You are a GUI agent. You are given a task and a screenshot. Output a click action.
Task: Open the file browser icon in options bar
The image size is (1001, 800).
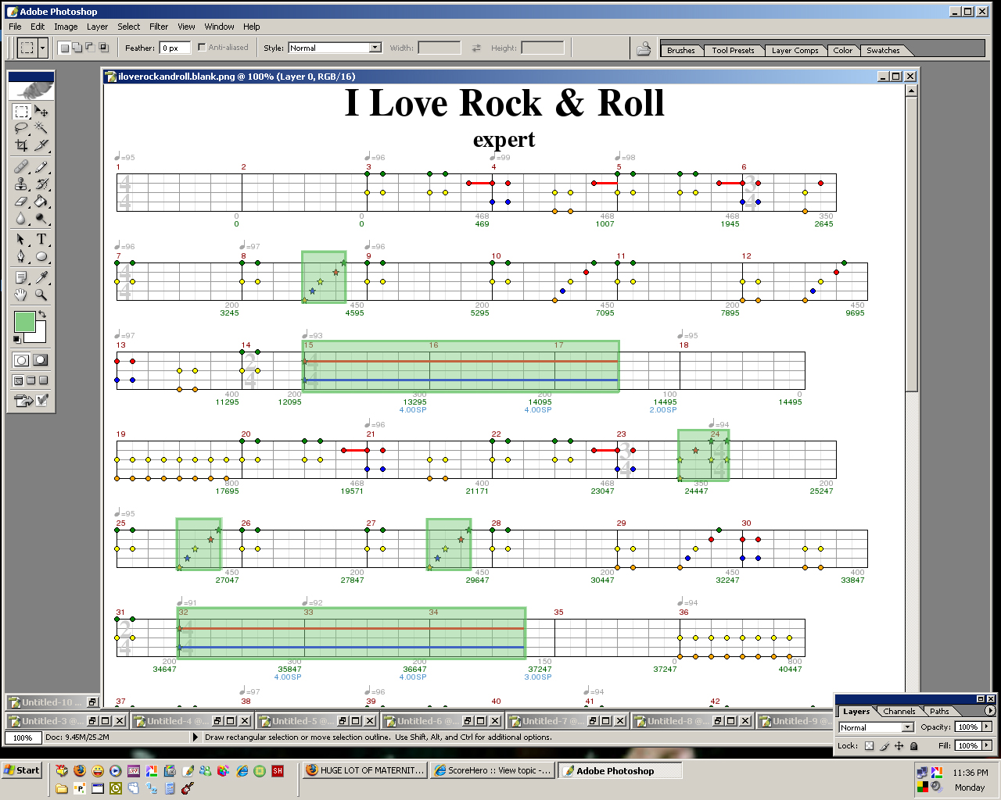[644, 48]
